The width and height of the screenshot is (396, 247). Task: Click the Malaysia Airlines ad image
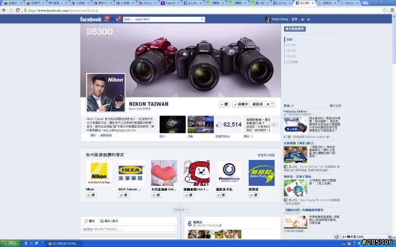(x=296, y=125)
